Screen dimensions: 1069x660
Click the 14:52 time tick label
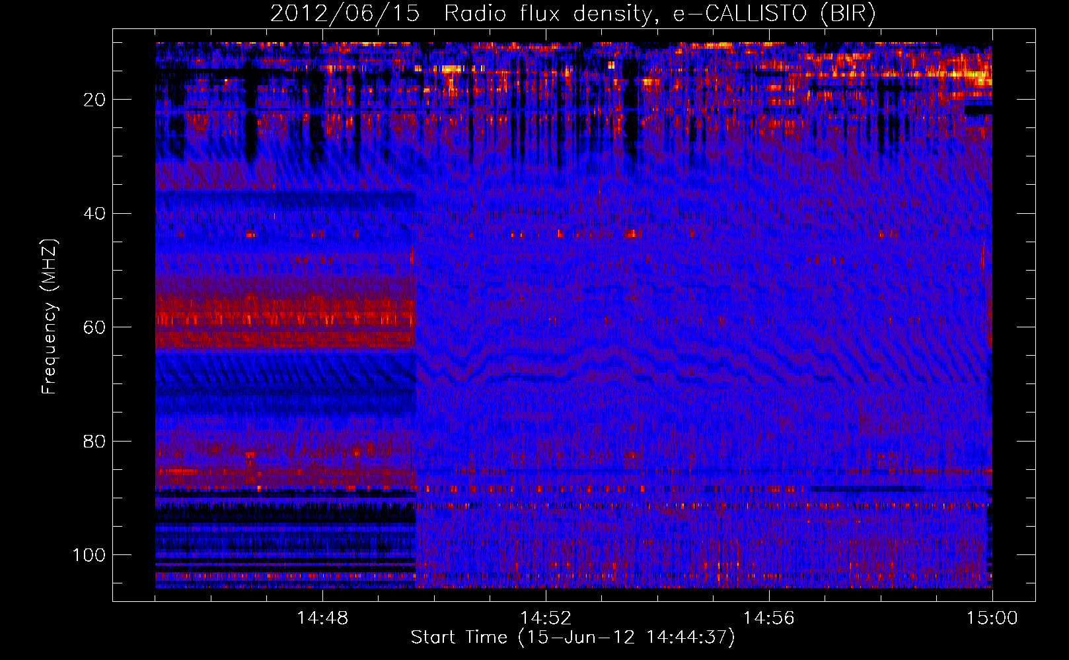(546, 618)
